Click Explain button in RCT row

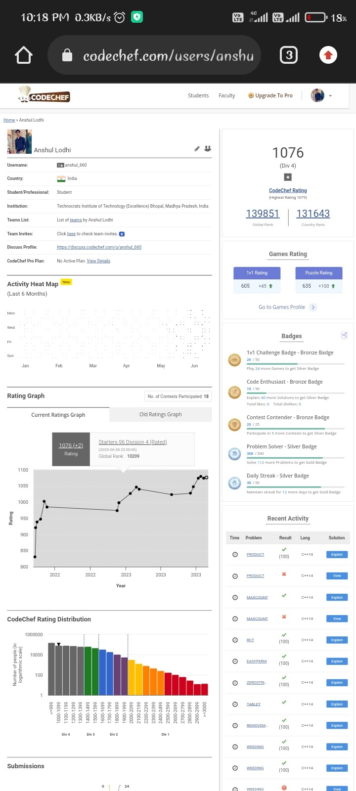[337, 640]
